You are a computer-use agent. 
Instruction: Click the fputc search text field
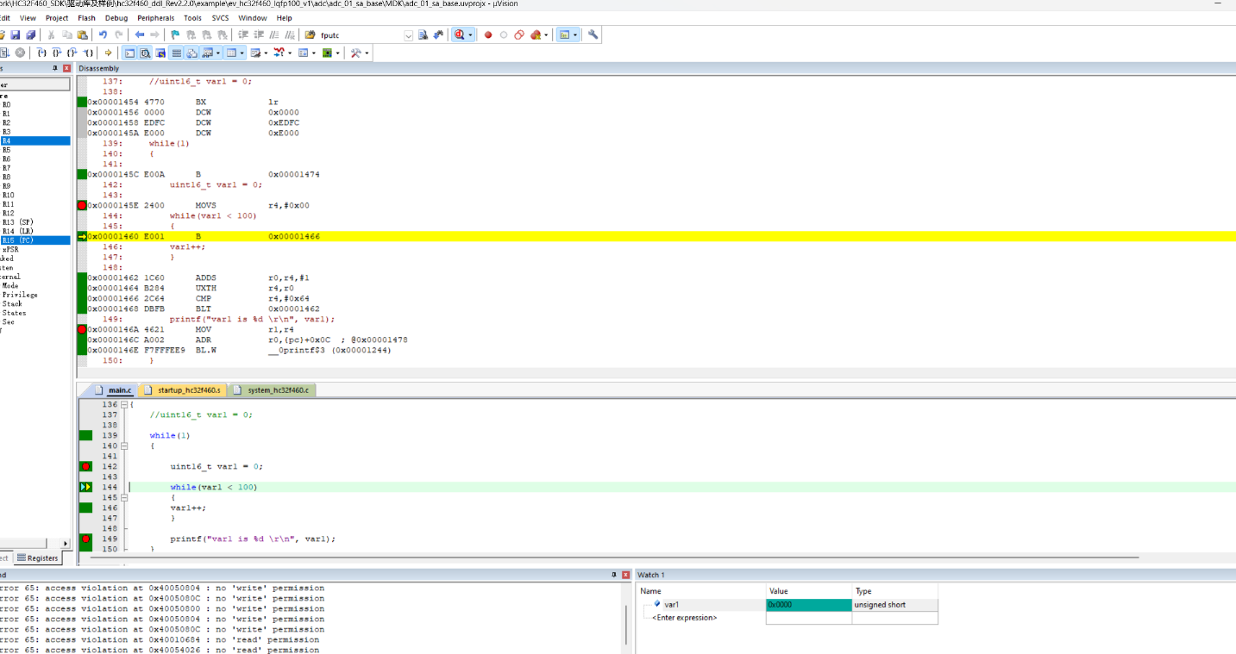click(x=361, y=35)
